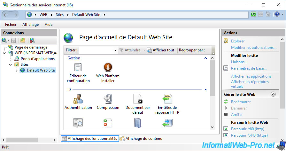Collapse the Gestion group
The height and width of the screenshot is (151, 286).
(x=205, y=58)
